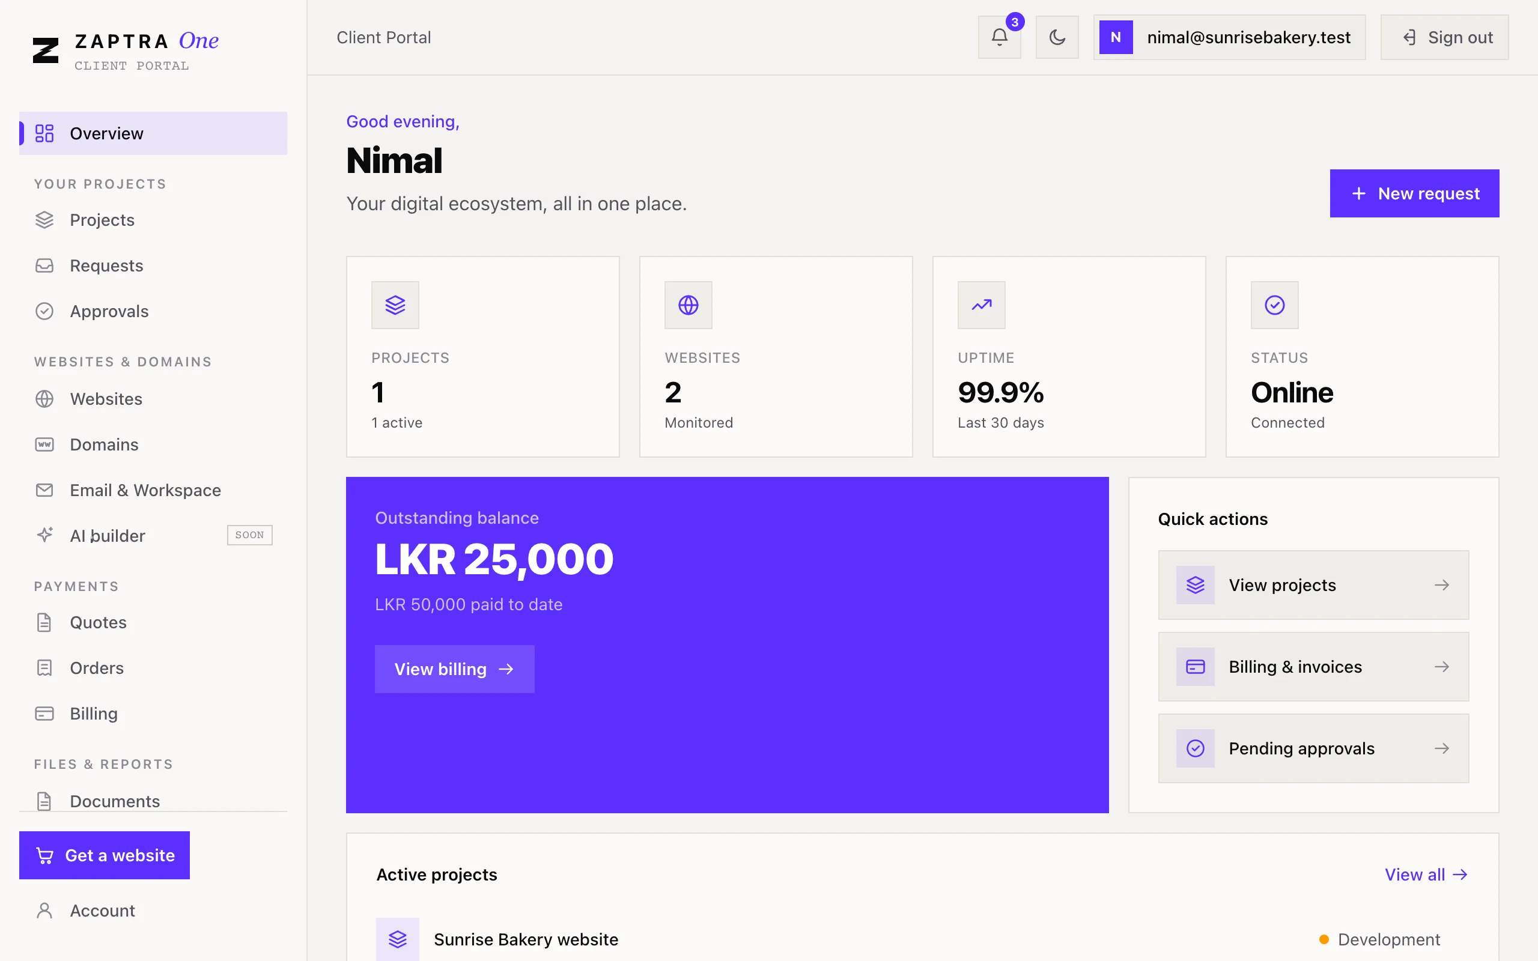The image size is (1538, 961).
Task: Click the card icon in Billing & invoices action
Action: tap(1196, 667)
